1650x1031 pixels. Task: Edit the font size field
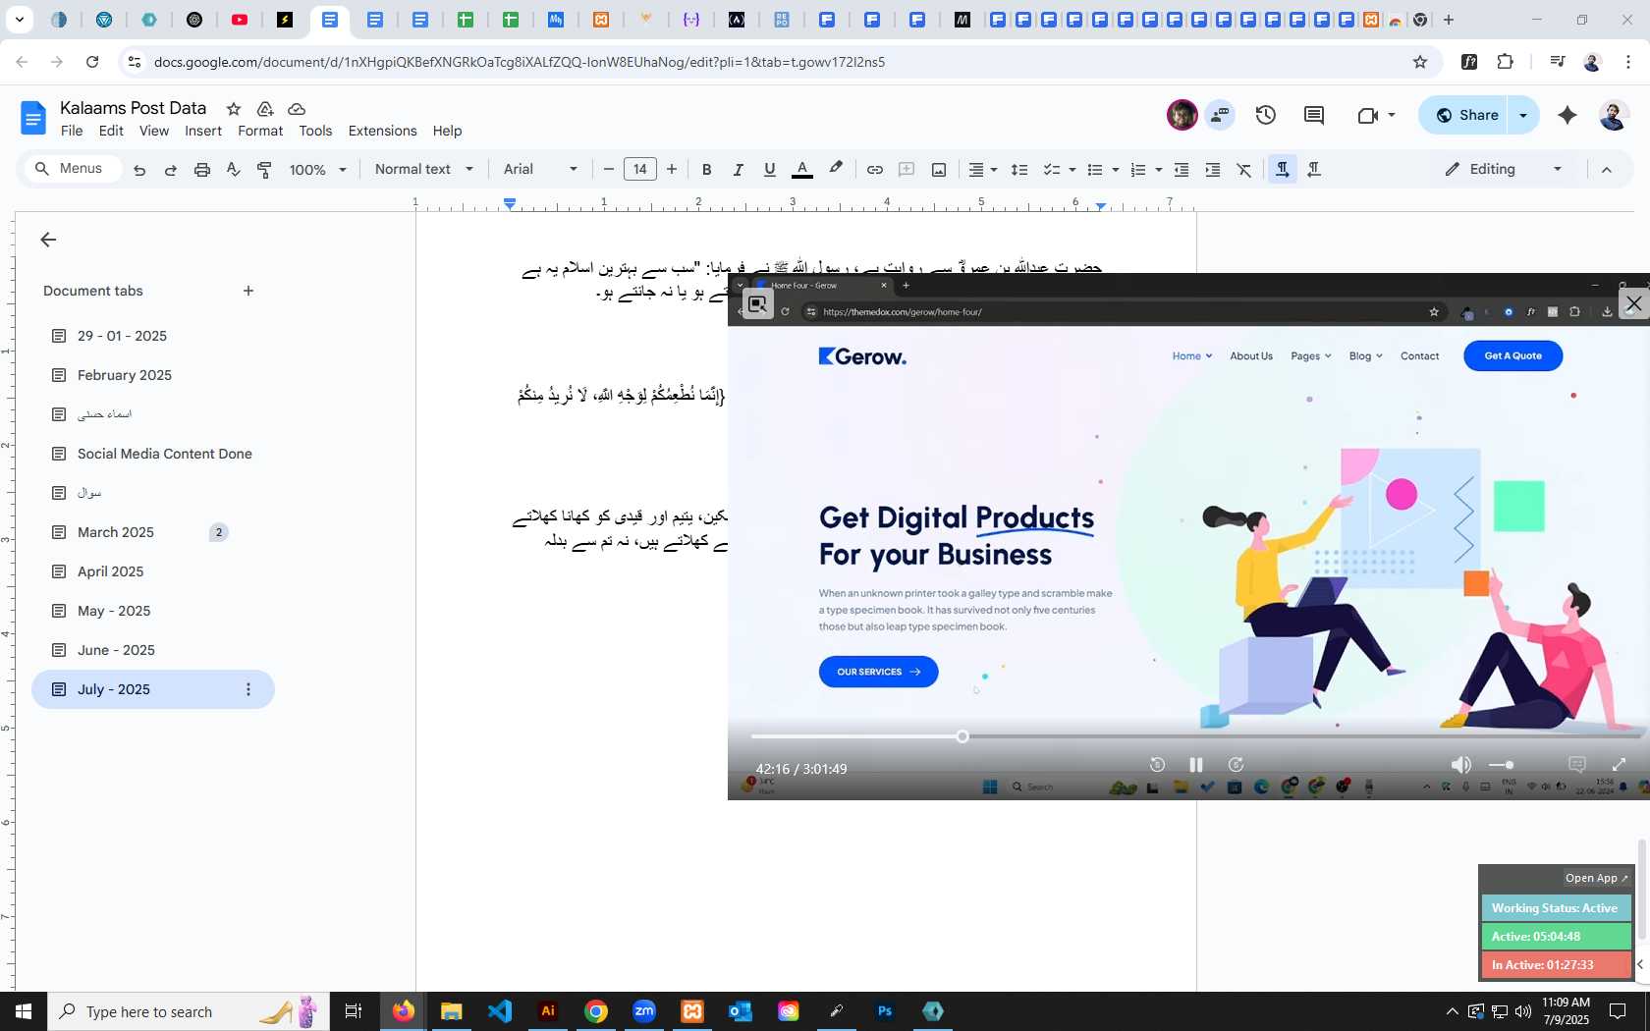[x=640, y=169]
